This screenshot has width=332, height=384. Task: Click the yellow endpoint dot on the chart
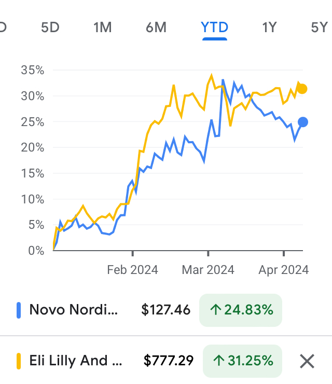(302, 89)
